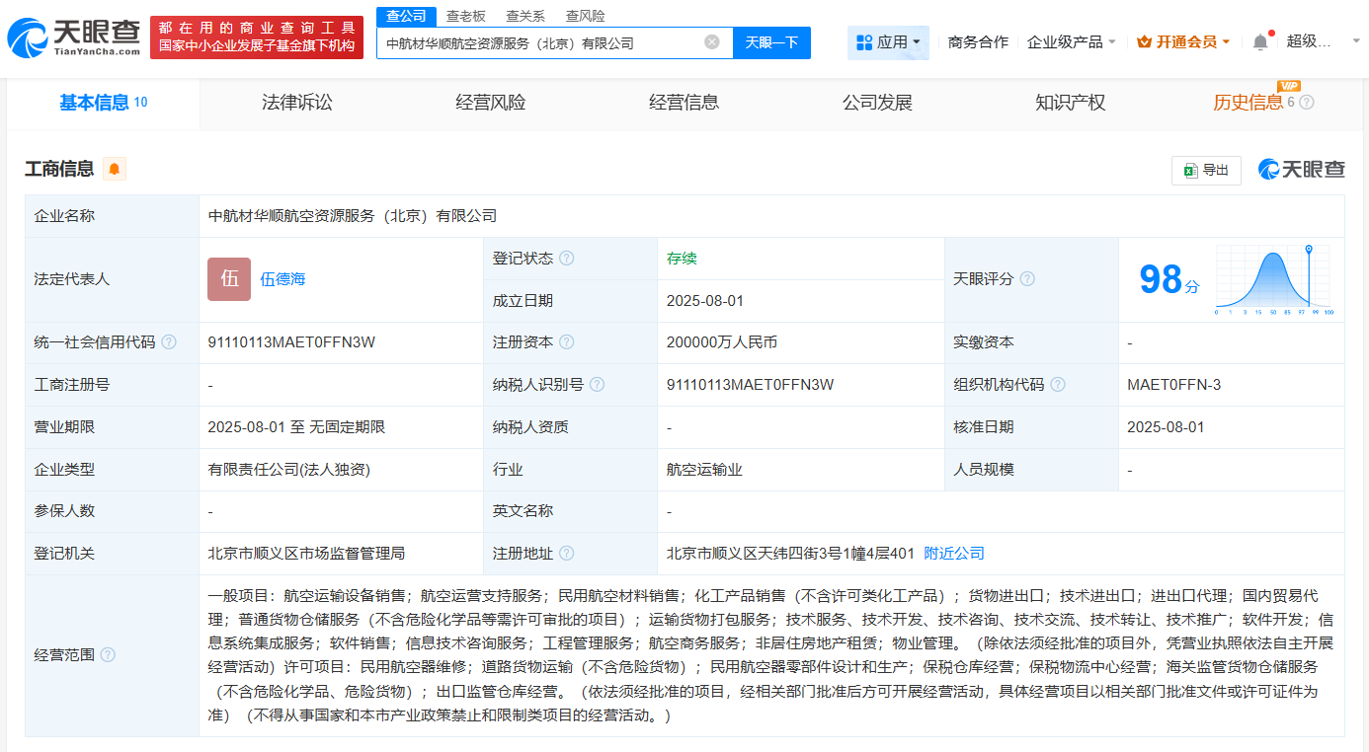Click the 天眼一下 search button
This screenshot has height=752, width=1369.
coord(771,42)
